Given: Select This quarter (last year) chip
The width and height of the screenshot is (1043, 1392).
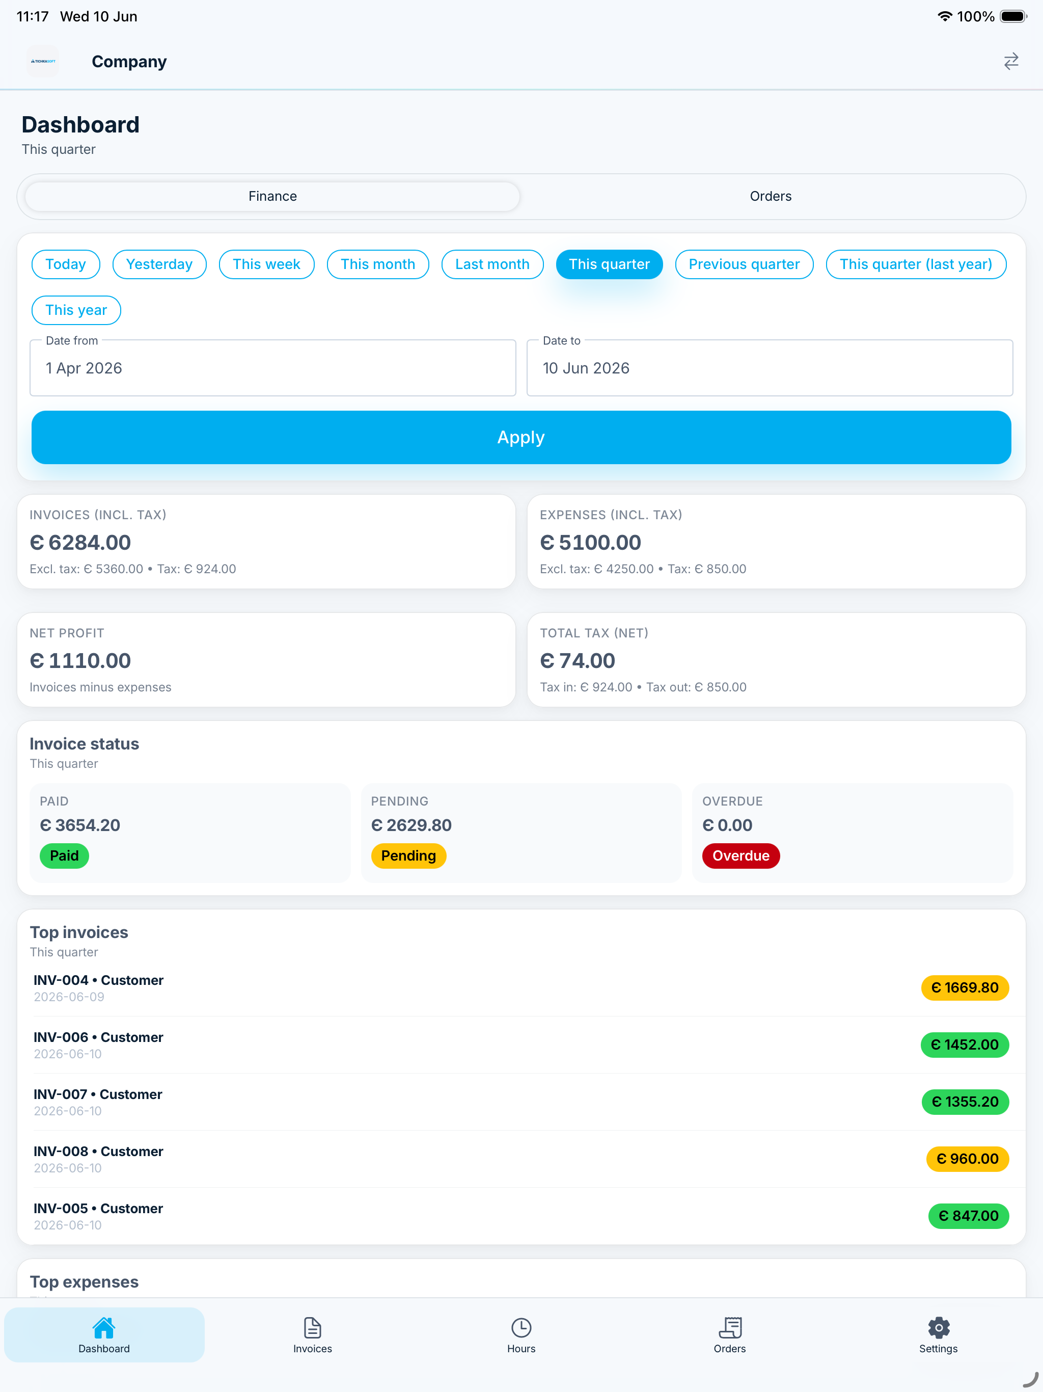Looking at the screenshot, I should tap(916, 264).
